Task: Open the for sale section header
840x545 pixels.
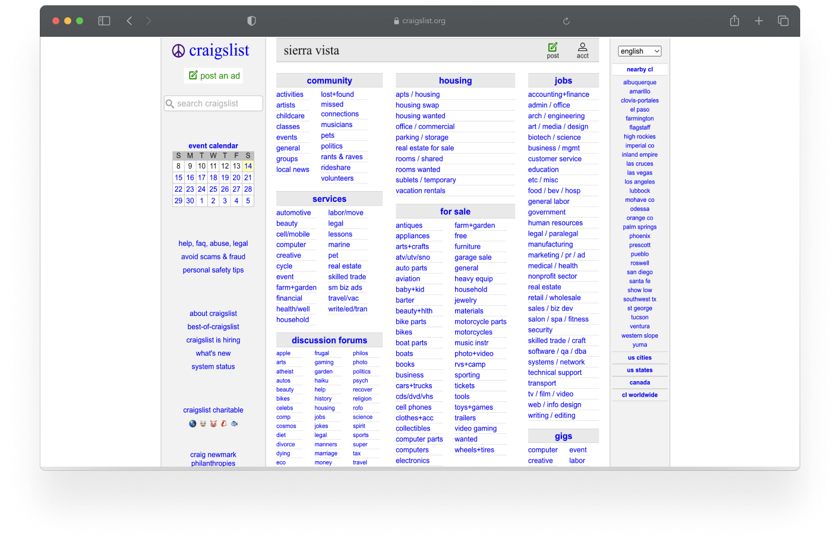Action: (x=455, y=211)
